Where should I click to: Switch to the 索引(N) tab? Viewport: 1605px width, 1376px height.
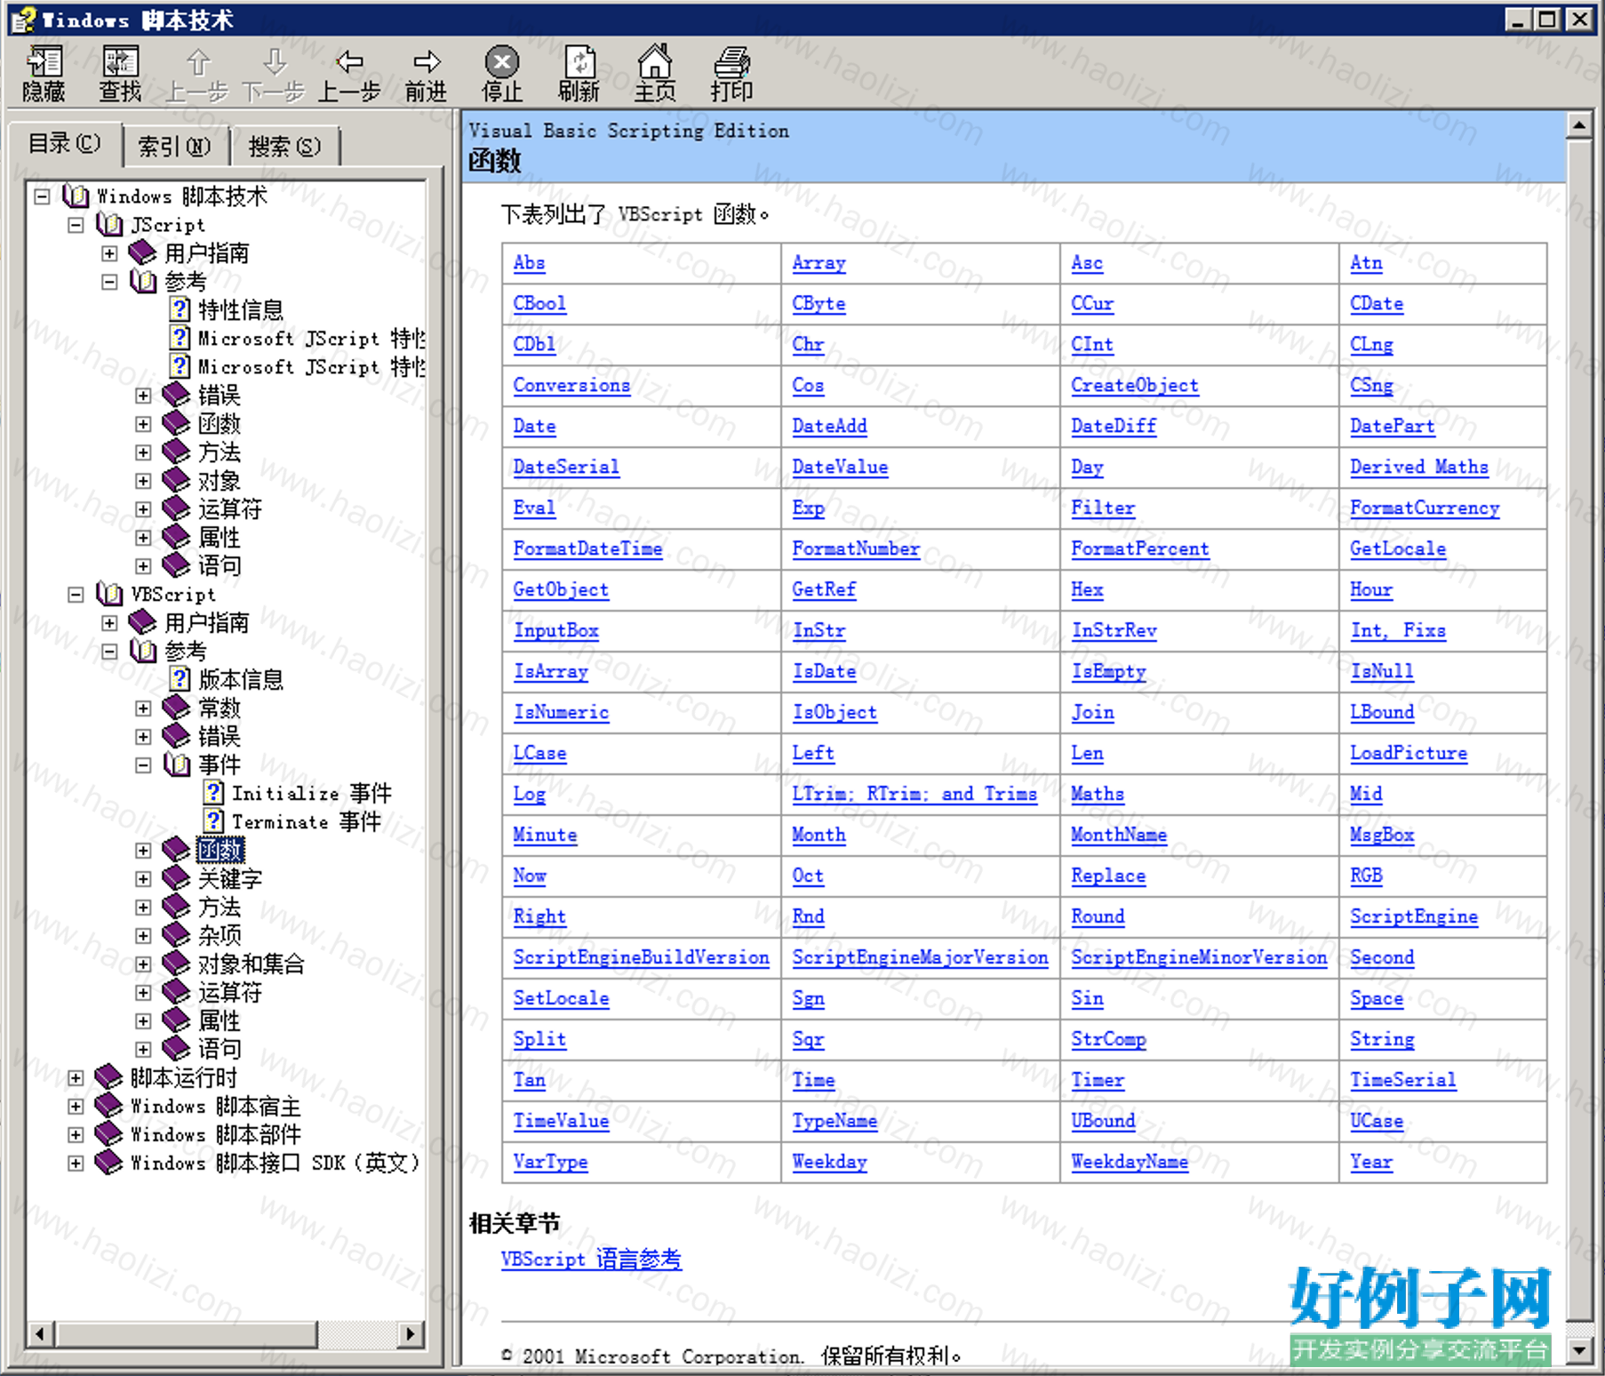click(x=174, y=146)
